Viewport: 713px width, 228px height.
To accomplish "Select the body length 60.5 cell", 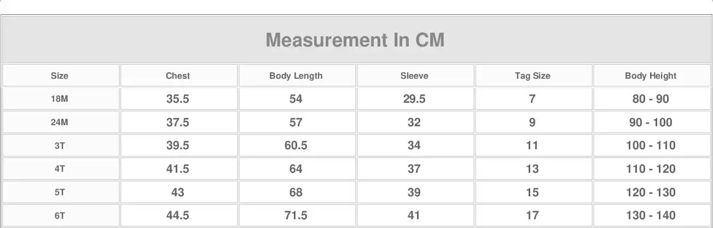I will coord(296,145).
